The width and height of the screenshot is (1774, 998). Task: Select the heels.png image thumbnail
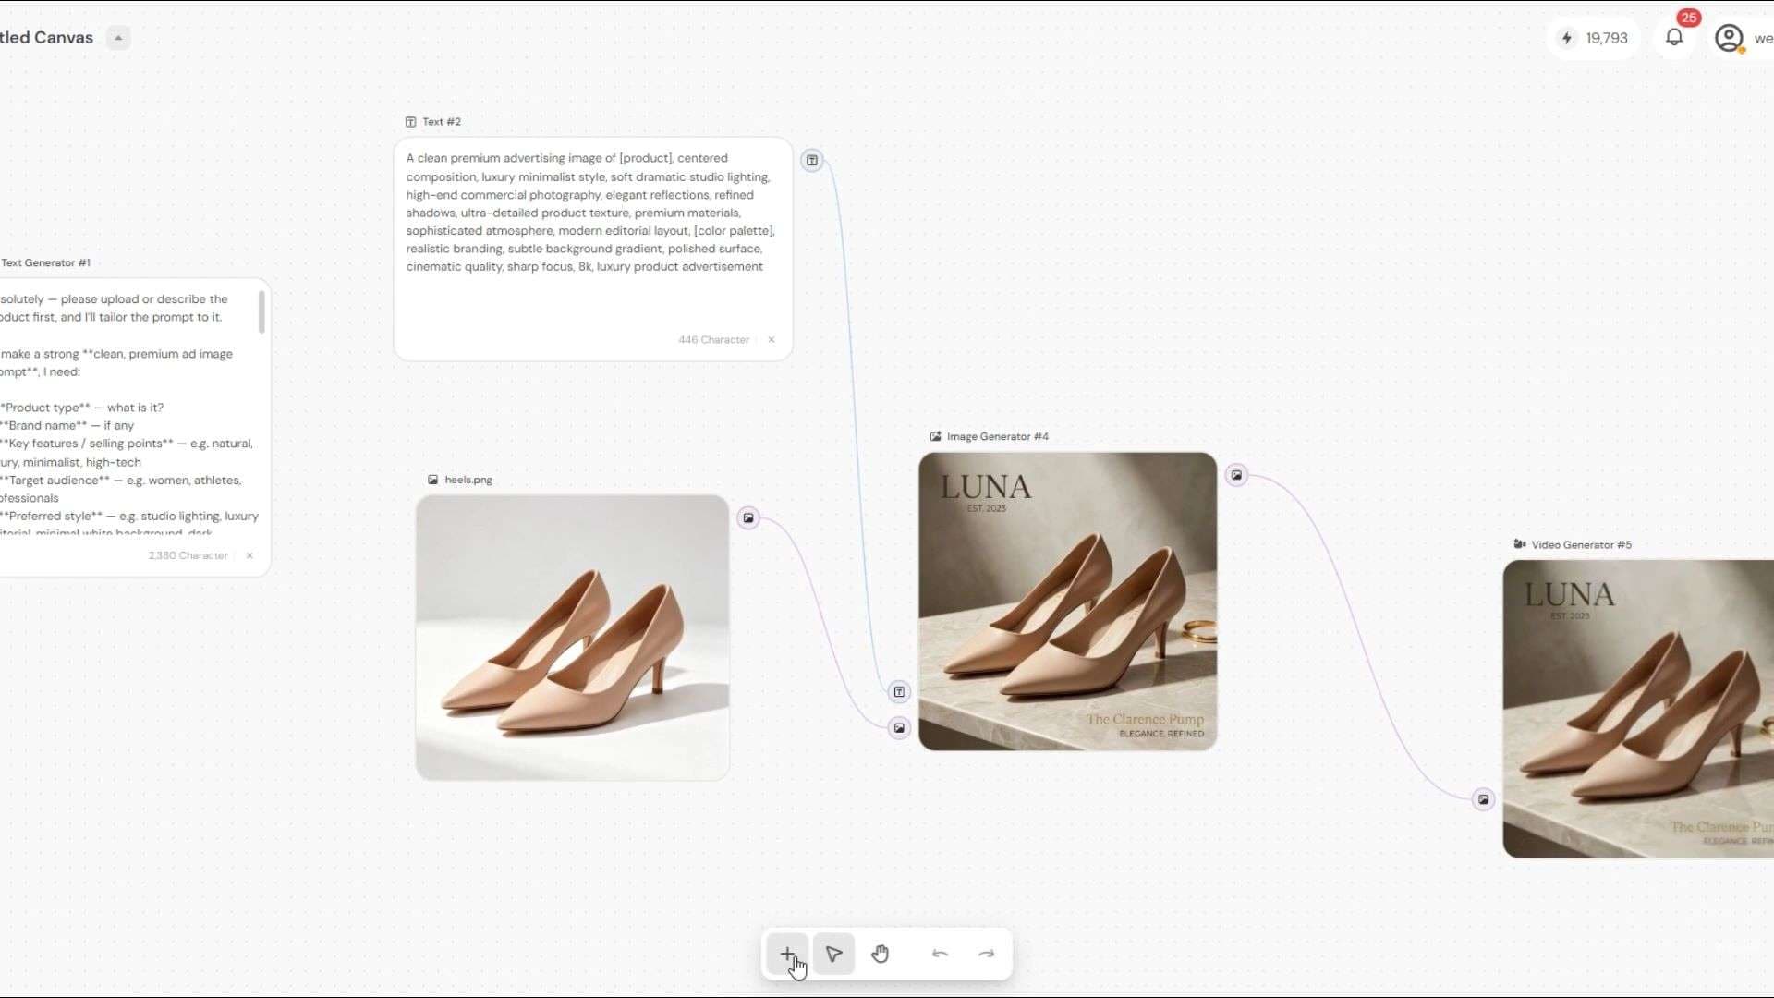point(573,638)
